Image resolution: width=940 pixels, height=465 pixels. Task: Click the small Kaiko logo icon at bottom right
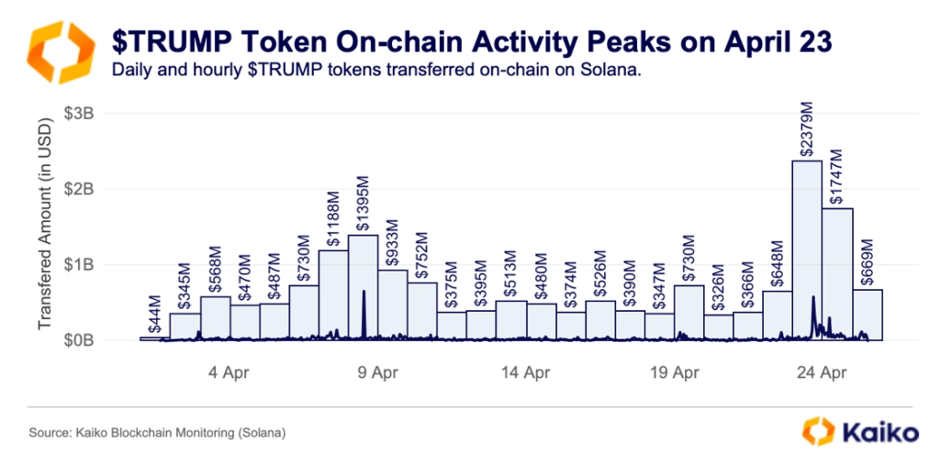point(818,430)
